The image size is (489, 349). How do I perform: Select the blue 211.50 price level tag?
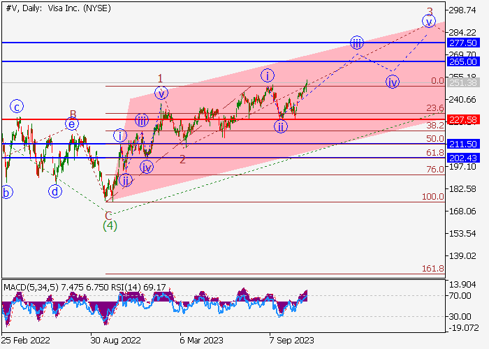pyautogui.click(x=462, y=144)
